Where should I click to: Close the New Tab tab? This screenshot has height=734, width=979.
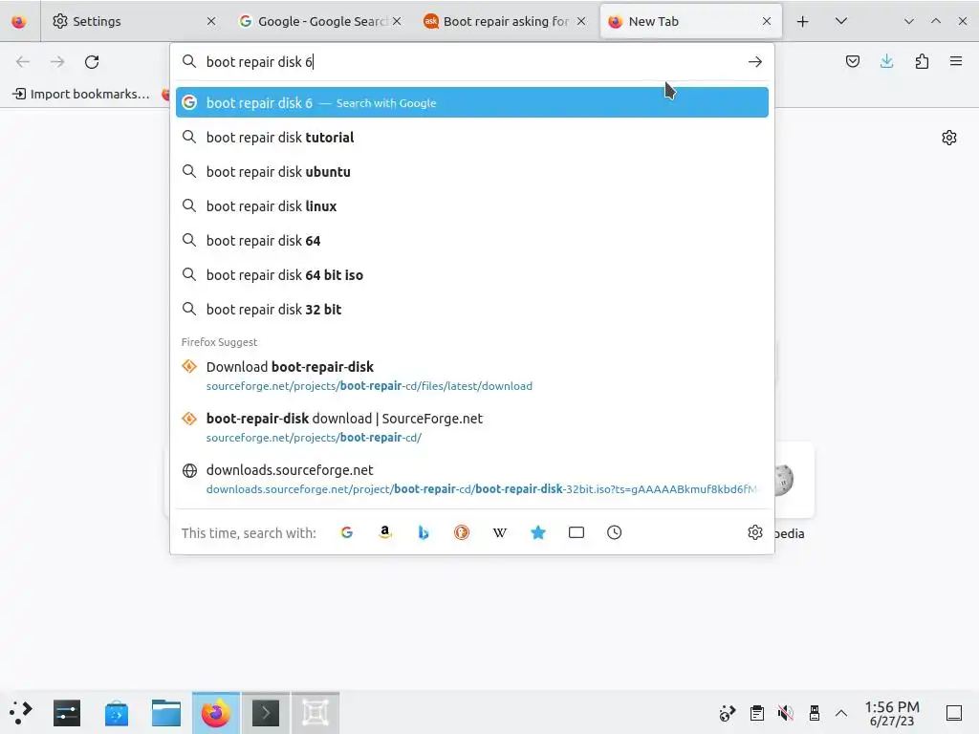point(767,21)
